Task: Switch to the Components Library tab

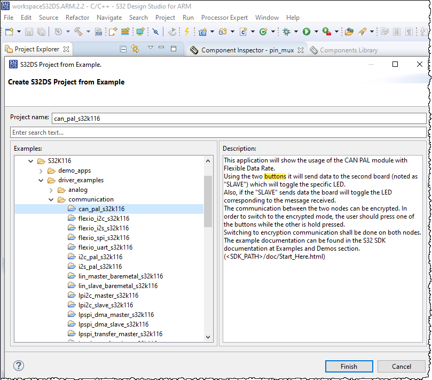Action: coord(344,50)
